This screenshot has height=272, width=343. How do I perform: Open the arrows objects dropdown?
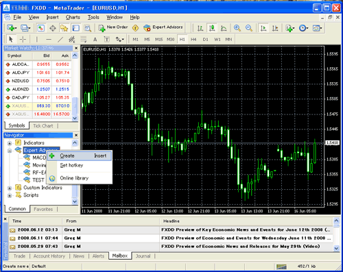119,40
